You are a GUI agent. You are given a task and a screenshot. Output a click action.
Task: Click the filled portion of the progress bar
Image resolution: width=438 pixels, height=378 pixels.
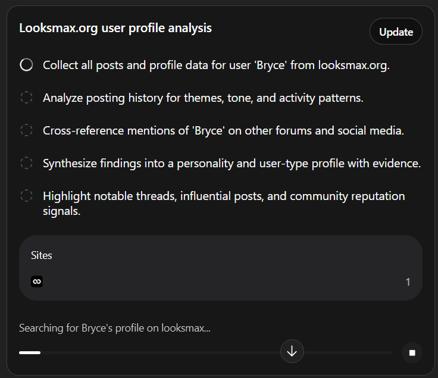pos(30,352)
